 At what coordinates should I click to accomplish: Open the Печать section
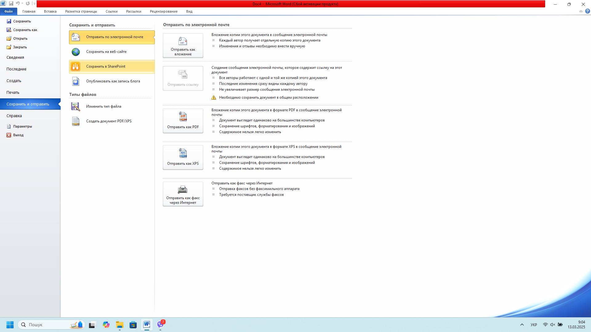pyautogui.click(x=30, y=93)
